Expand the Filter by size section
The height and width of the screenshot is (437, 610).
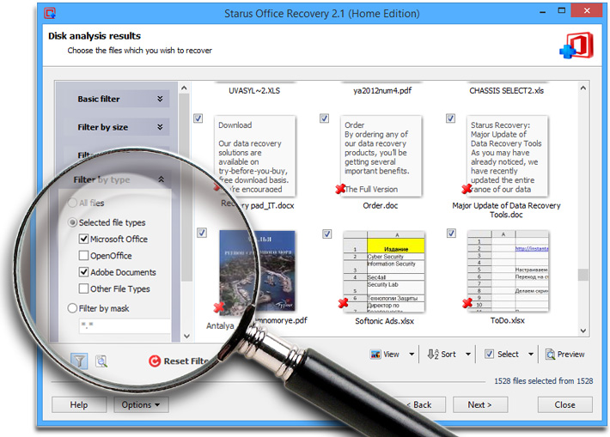160,127
